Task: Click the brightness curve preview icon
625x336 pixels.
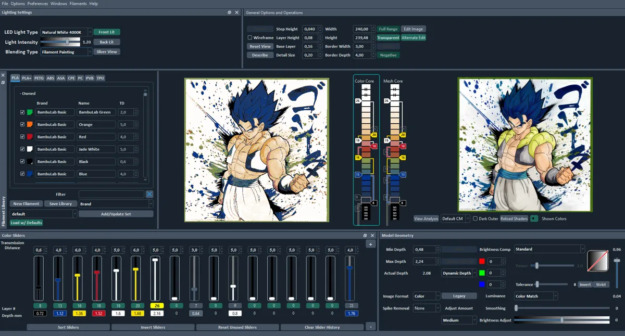Action: tap(597, 261)
